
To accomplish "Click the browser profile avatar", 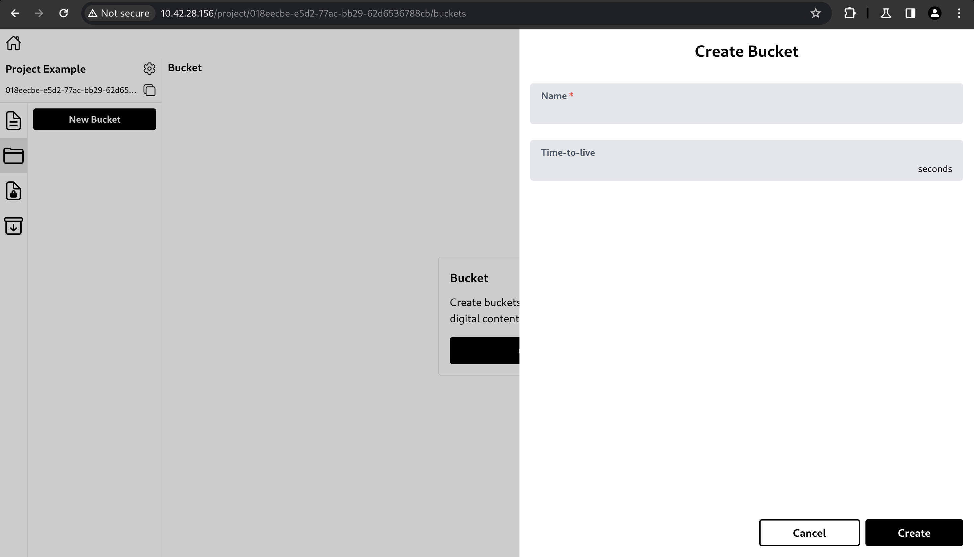I will pos(934,13).
